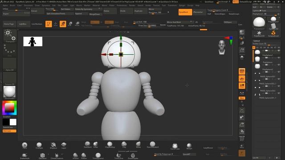Toggle the Floor grid button
The width and height of the screenshot is (285, 160).
point(242,79)
